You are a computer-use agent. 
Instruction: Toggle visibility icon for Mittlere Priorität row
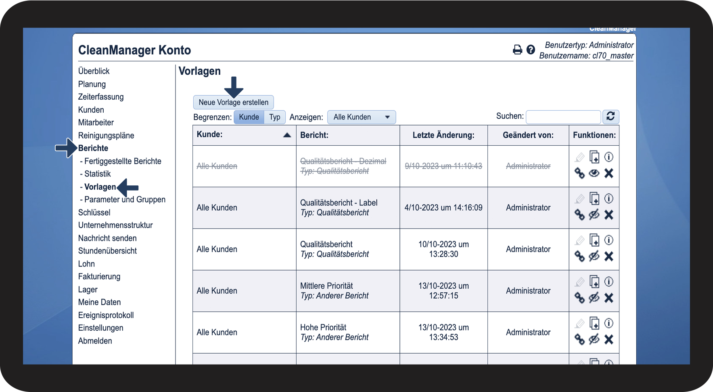coord(594,298)
